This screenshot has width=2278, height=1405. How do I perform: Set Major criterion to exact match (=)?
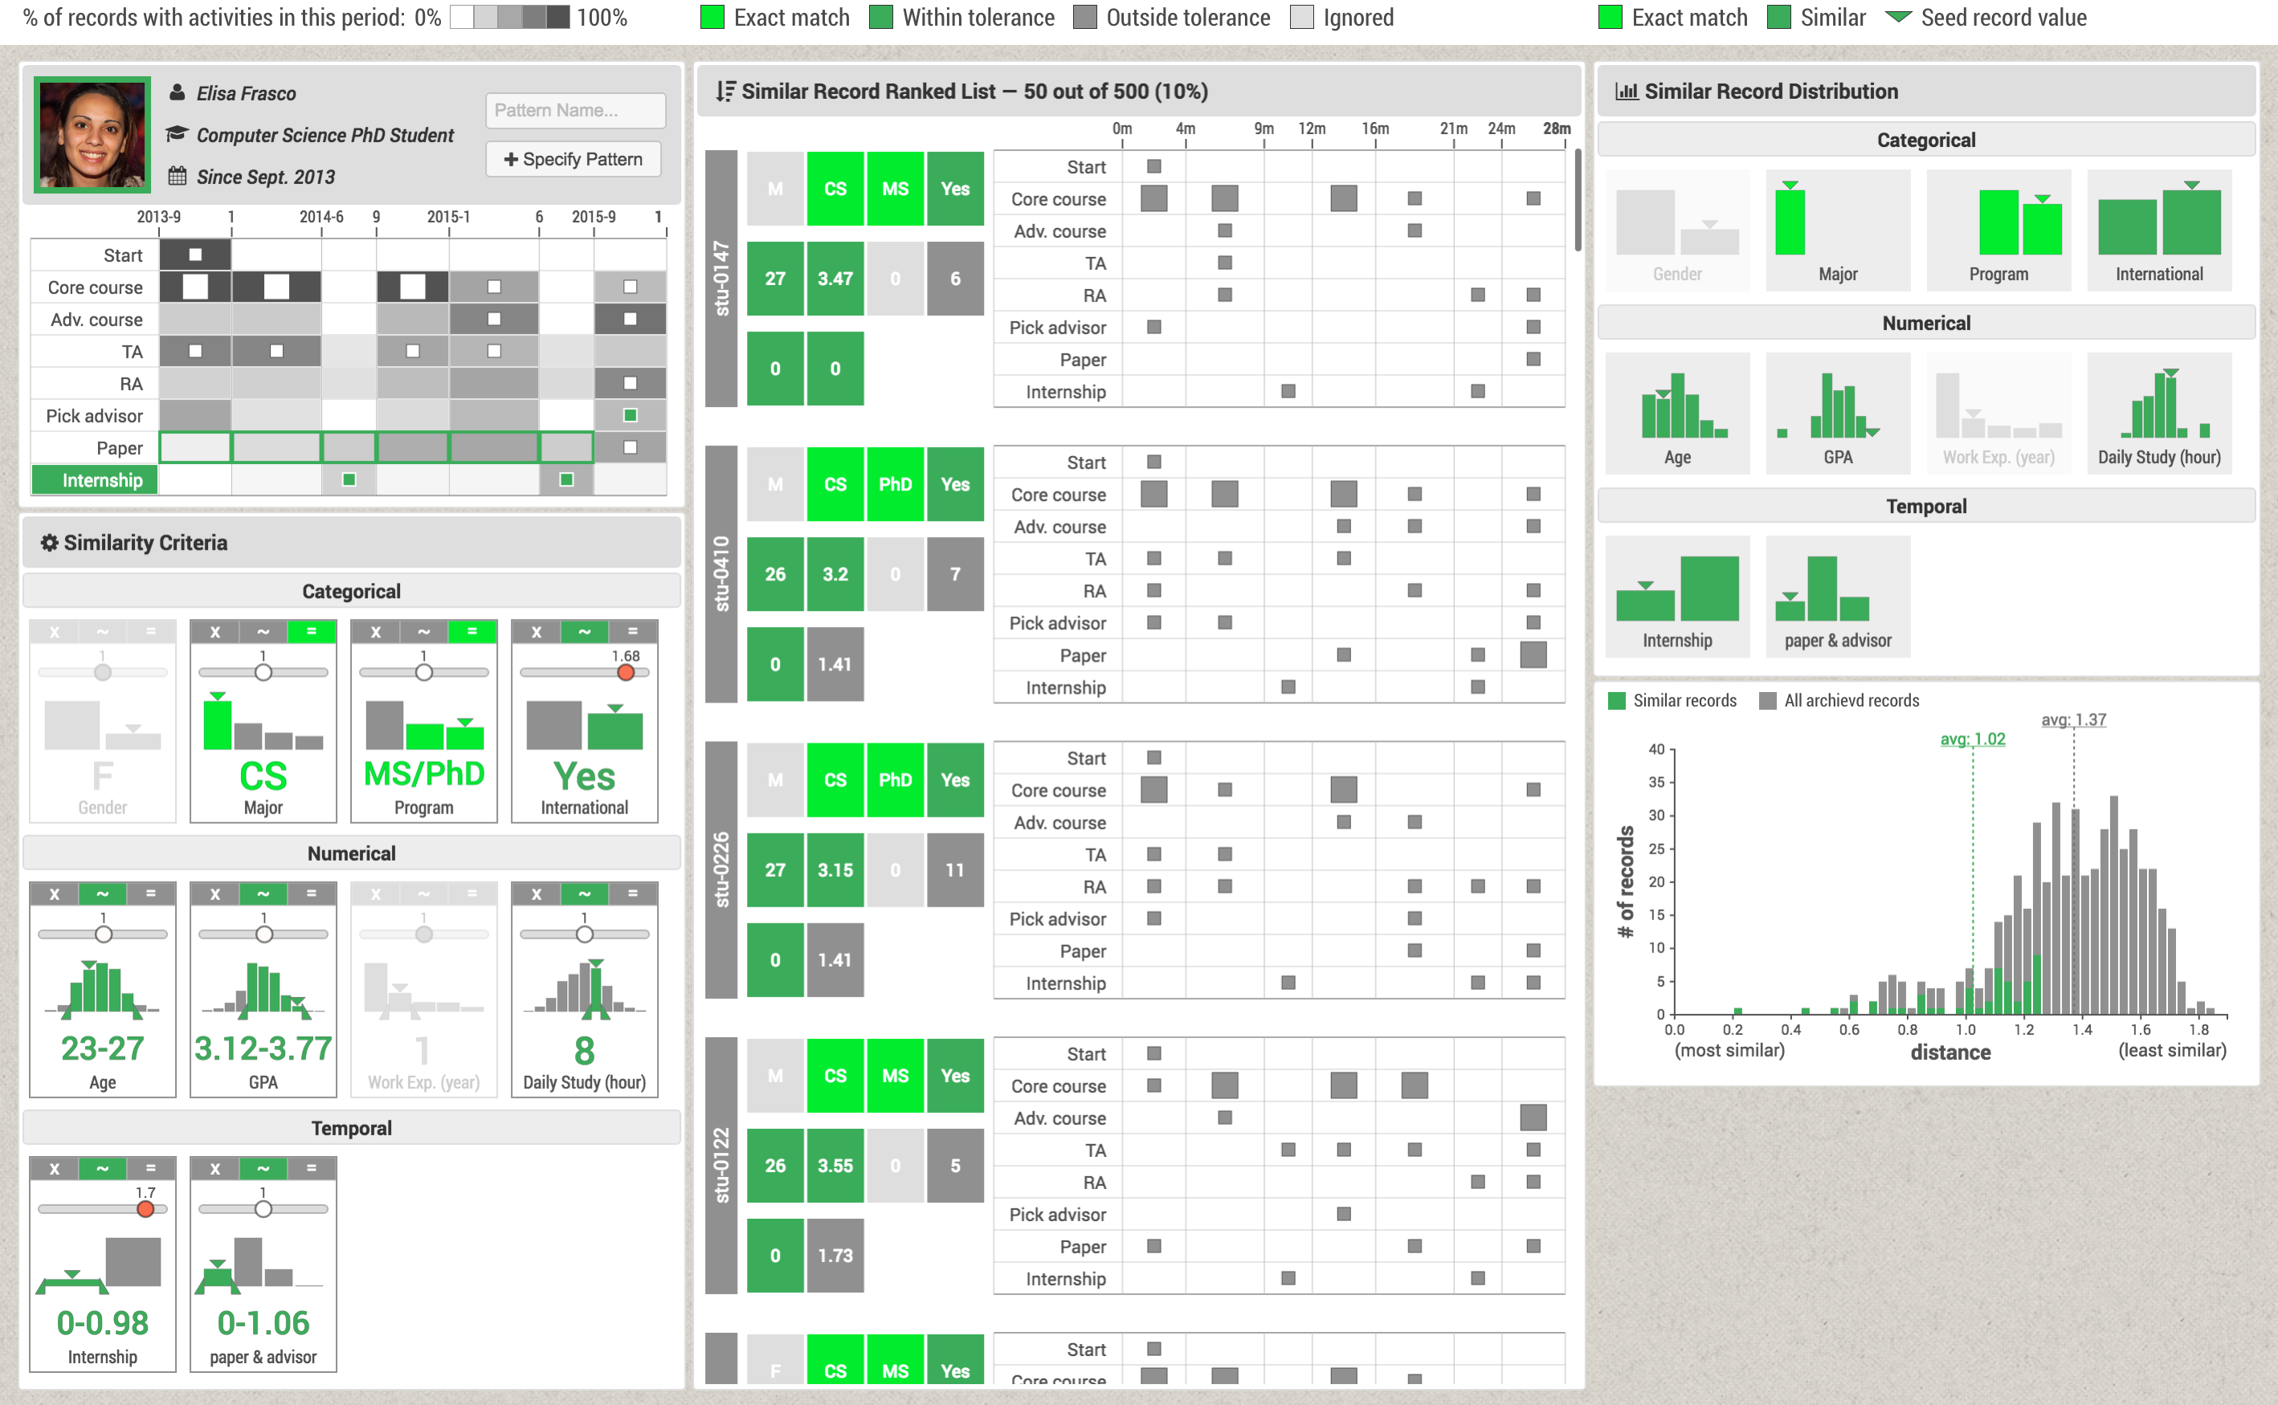312,632
